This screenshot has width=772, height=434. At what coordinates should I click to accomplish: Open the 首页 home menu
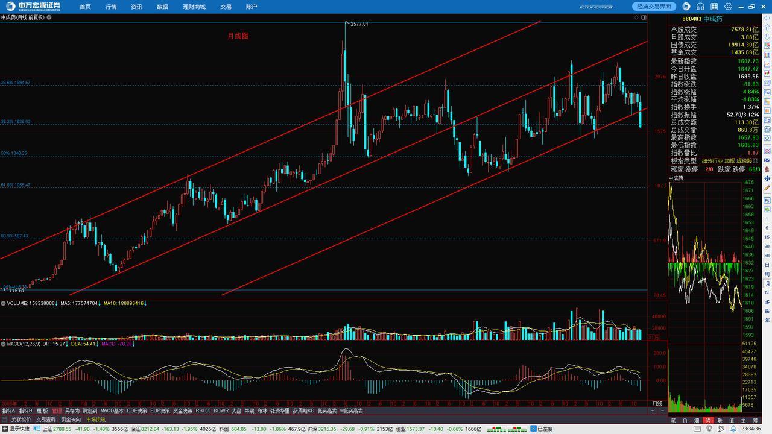point(85,7)
